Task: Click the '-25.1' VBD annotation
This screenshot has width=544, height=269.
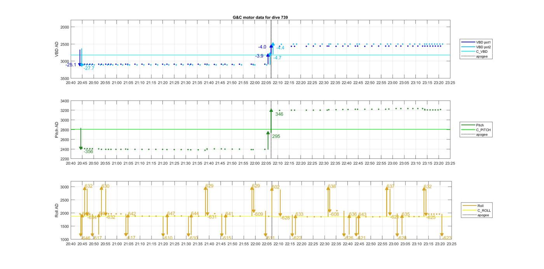Action: pos(71,65)
